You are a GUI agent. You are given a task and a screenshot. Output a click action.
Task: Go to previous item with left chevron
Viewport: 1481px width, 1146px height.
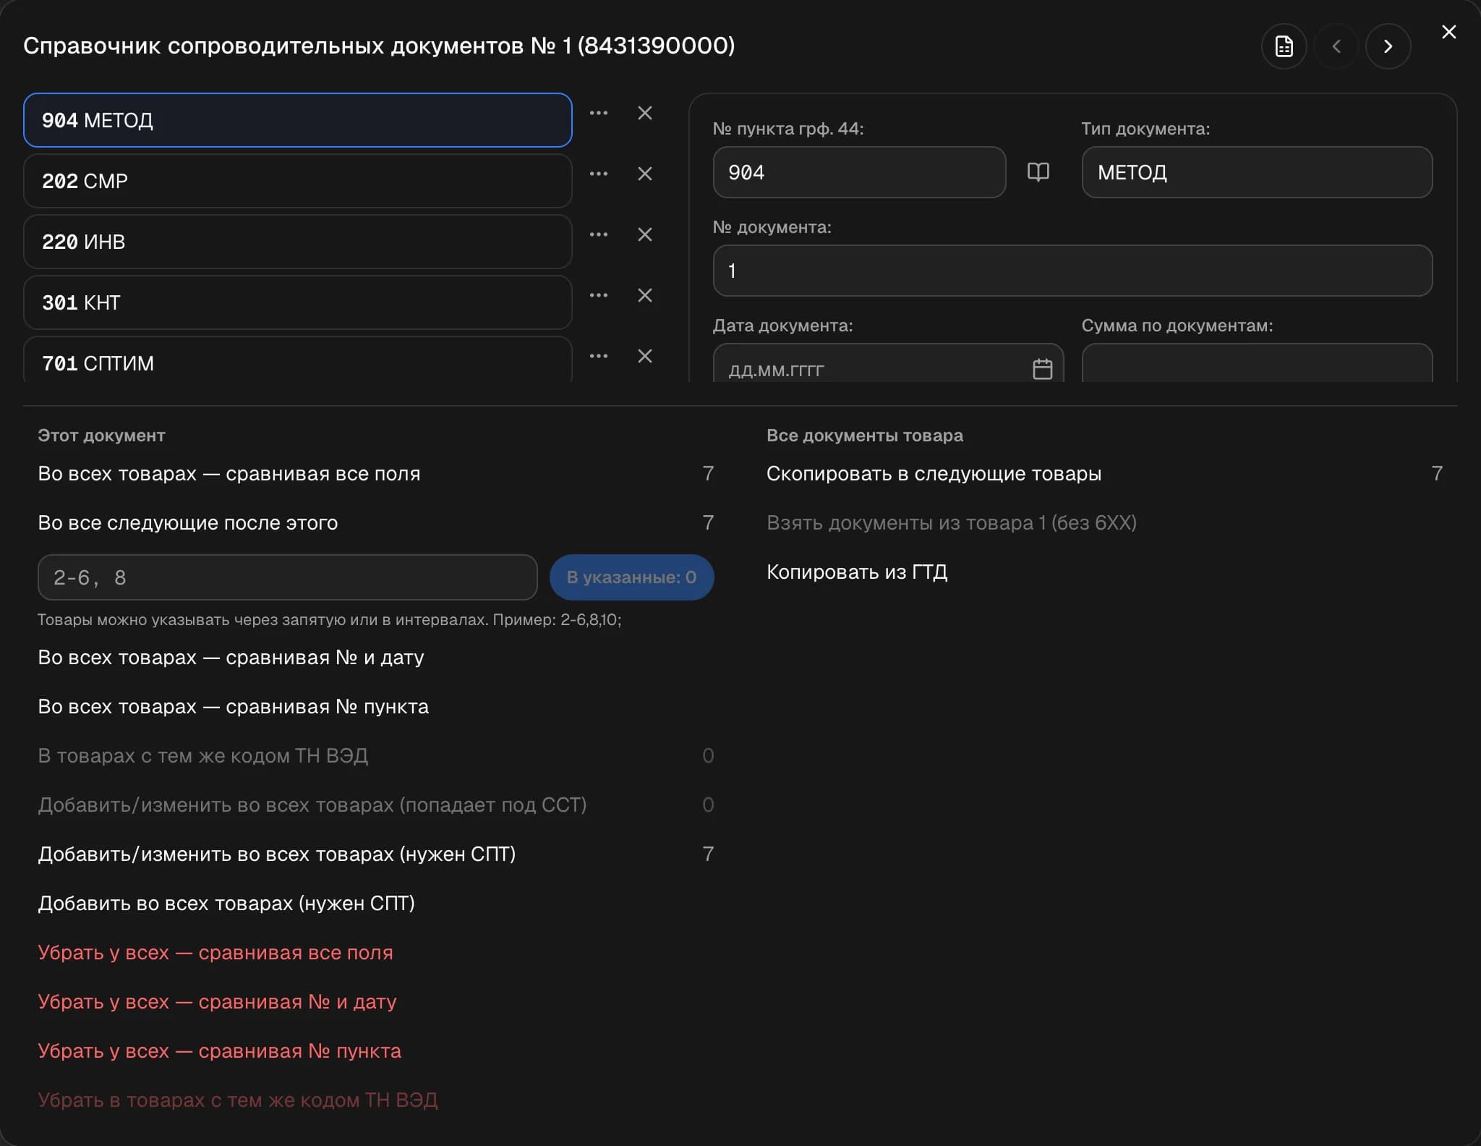click(x=1336, y=46)
